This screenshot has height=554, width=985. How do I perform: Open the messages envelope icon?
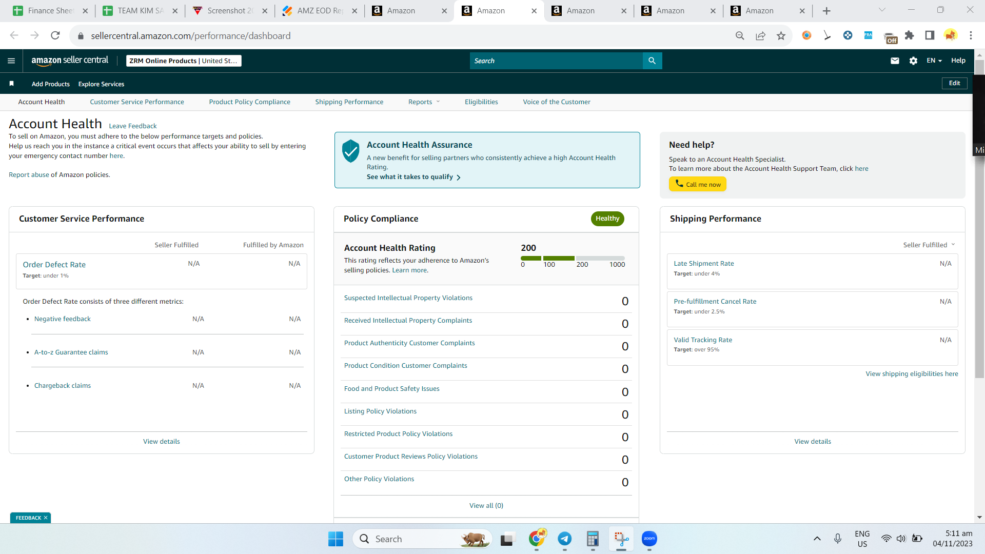click(895, 61)
